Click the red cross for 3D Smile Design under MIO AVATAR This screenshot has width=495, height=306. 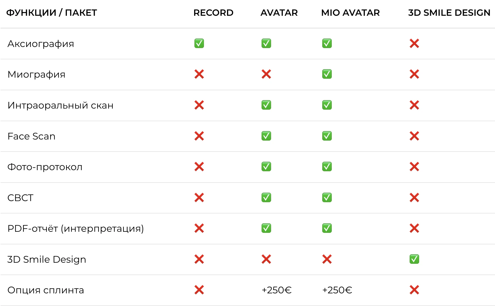tap(327, 259)
